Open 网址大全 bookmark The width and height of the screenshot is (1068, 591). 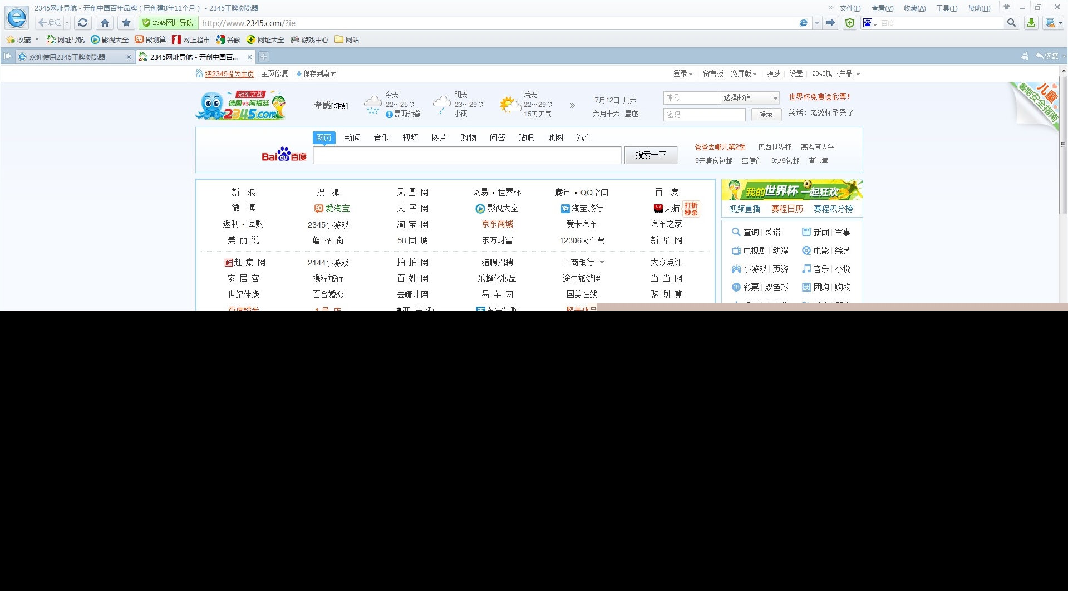(265, 40)
